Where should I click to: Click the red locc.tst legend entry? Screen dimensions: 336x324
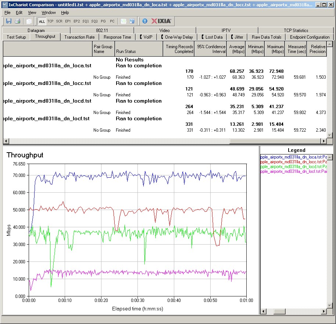click(294, 162)
